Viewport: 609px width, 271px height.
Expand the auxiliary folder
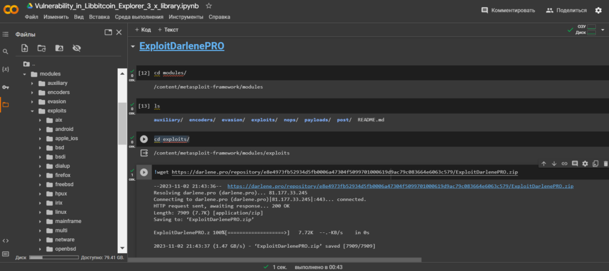click(32, 83)
